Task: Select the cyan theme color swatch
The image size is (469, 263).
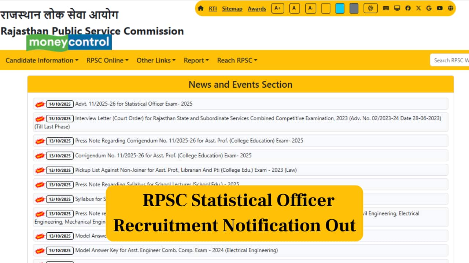Action: (340, 8)
